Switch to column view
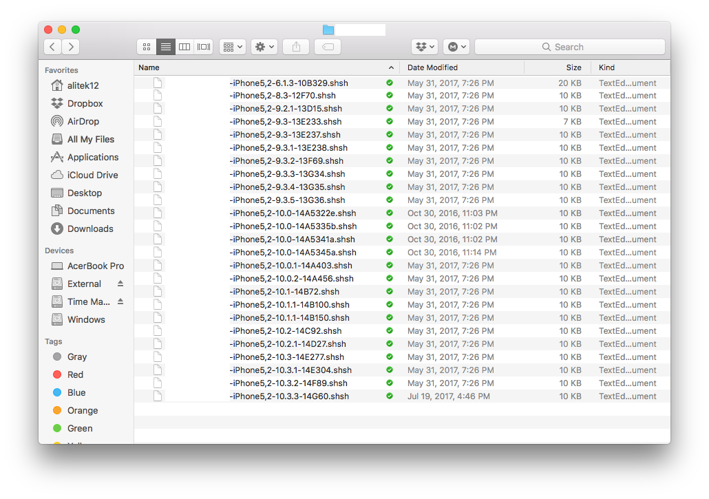 tap(184, 47)
